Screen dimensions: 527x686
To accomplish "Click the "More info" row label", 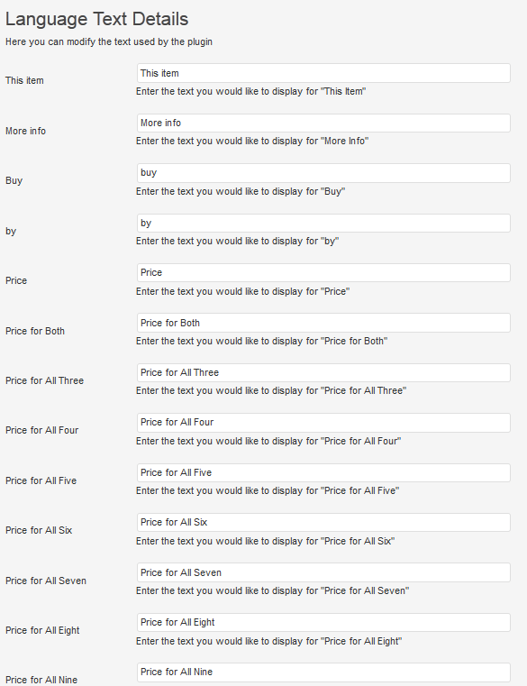I will pyautogui.click(x=25, y=131).
